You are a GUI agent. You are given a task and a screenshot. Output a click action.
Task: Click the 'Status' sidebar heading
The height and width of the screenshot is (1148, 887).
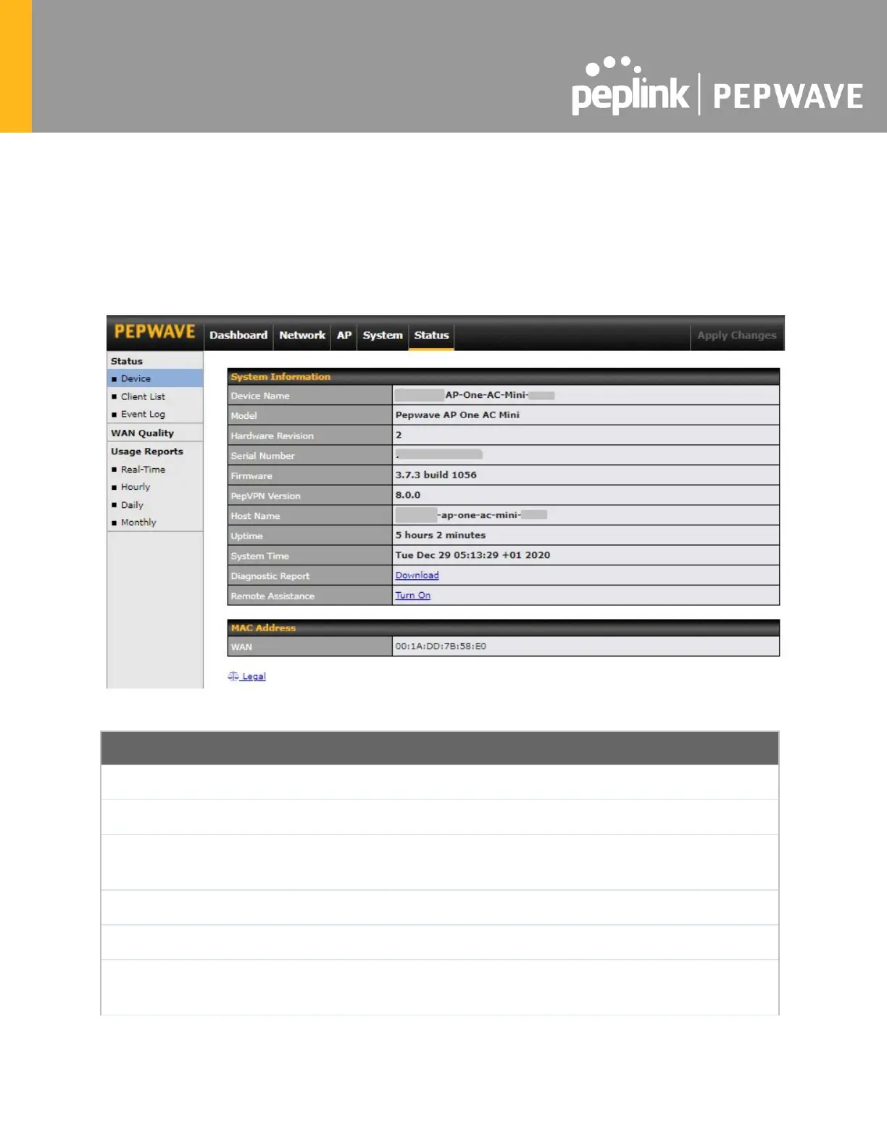(x=126, y=361)
